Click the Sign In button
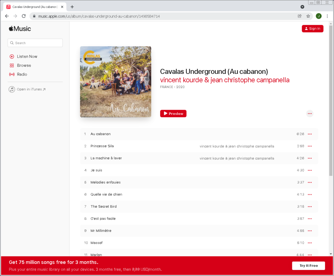Viewport: 334px width, 276px height. (x=312, y=29)
